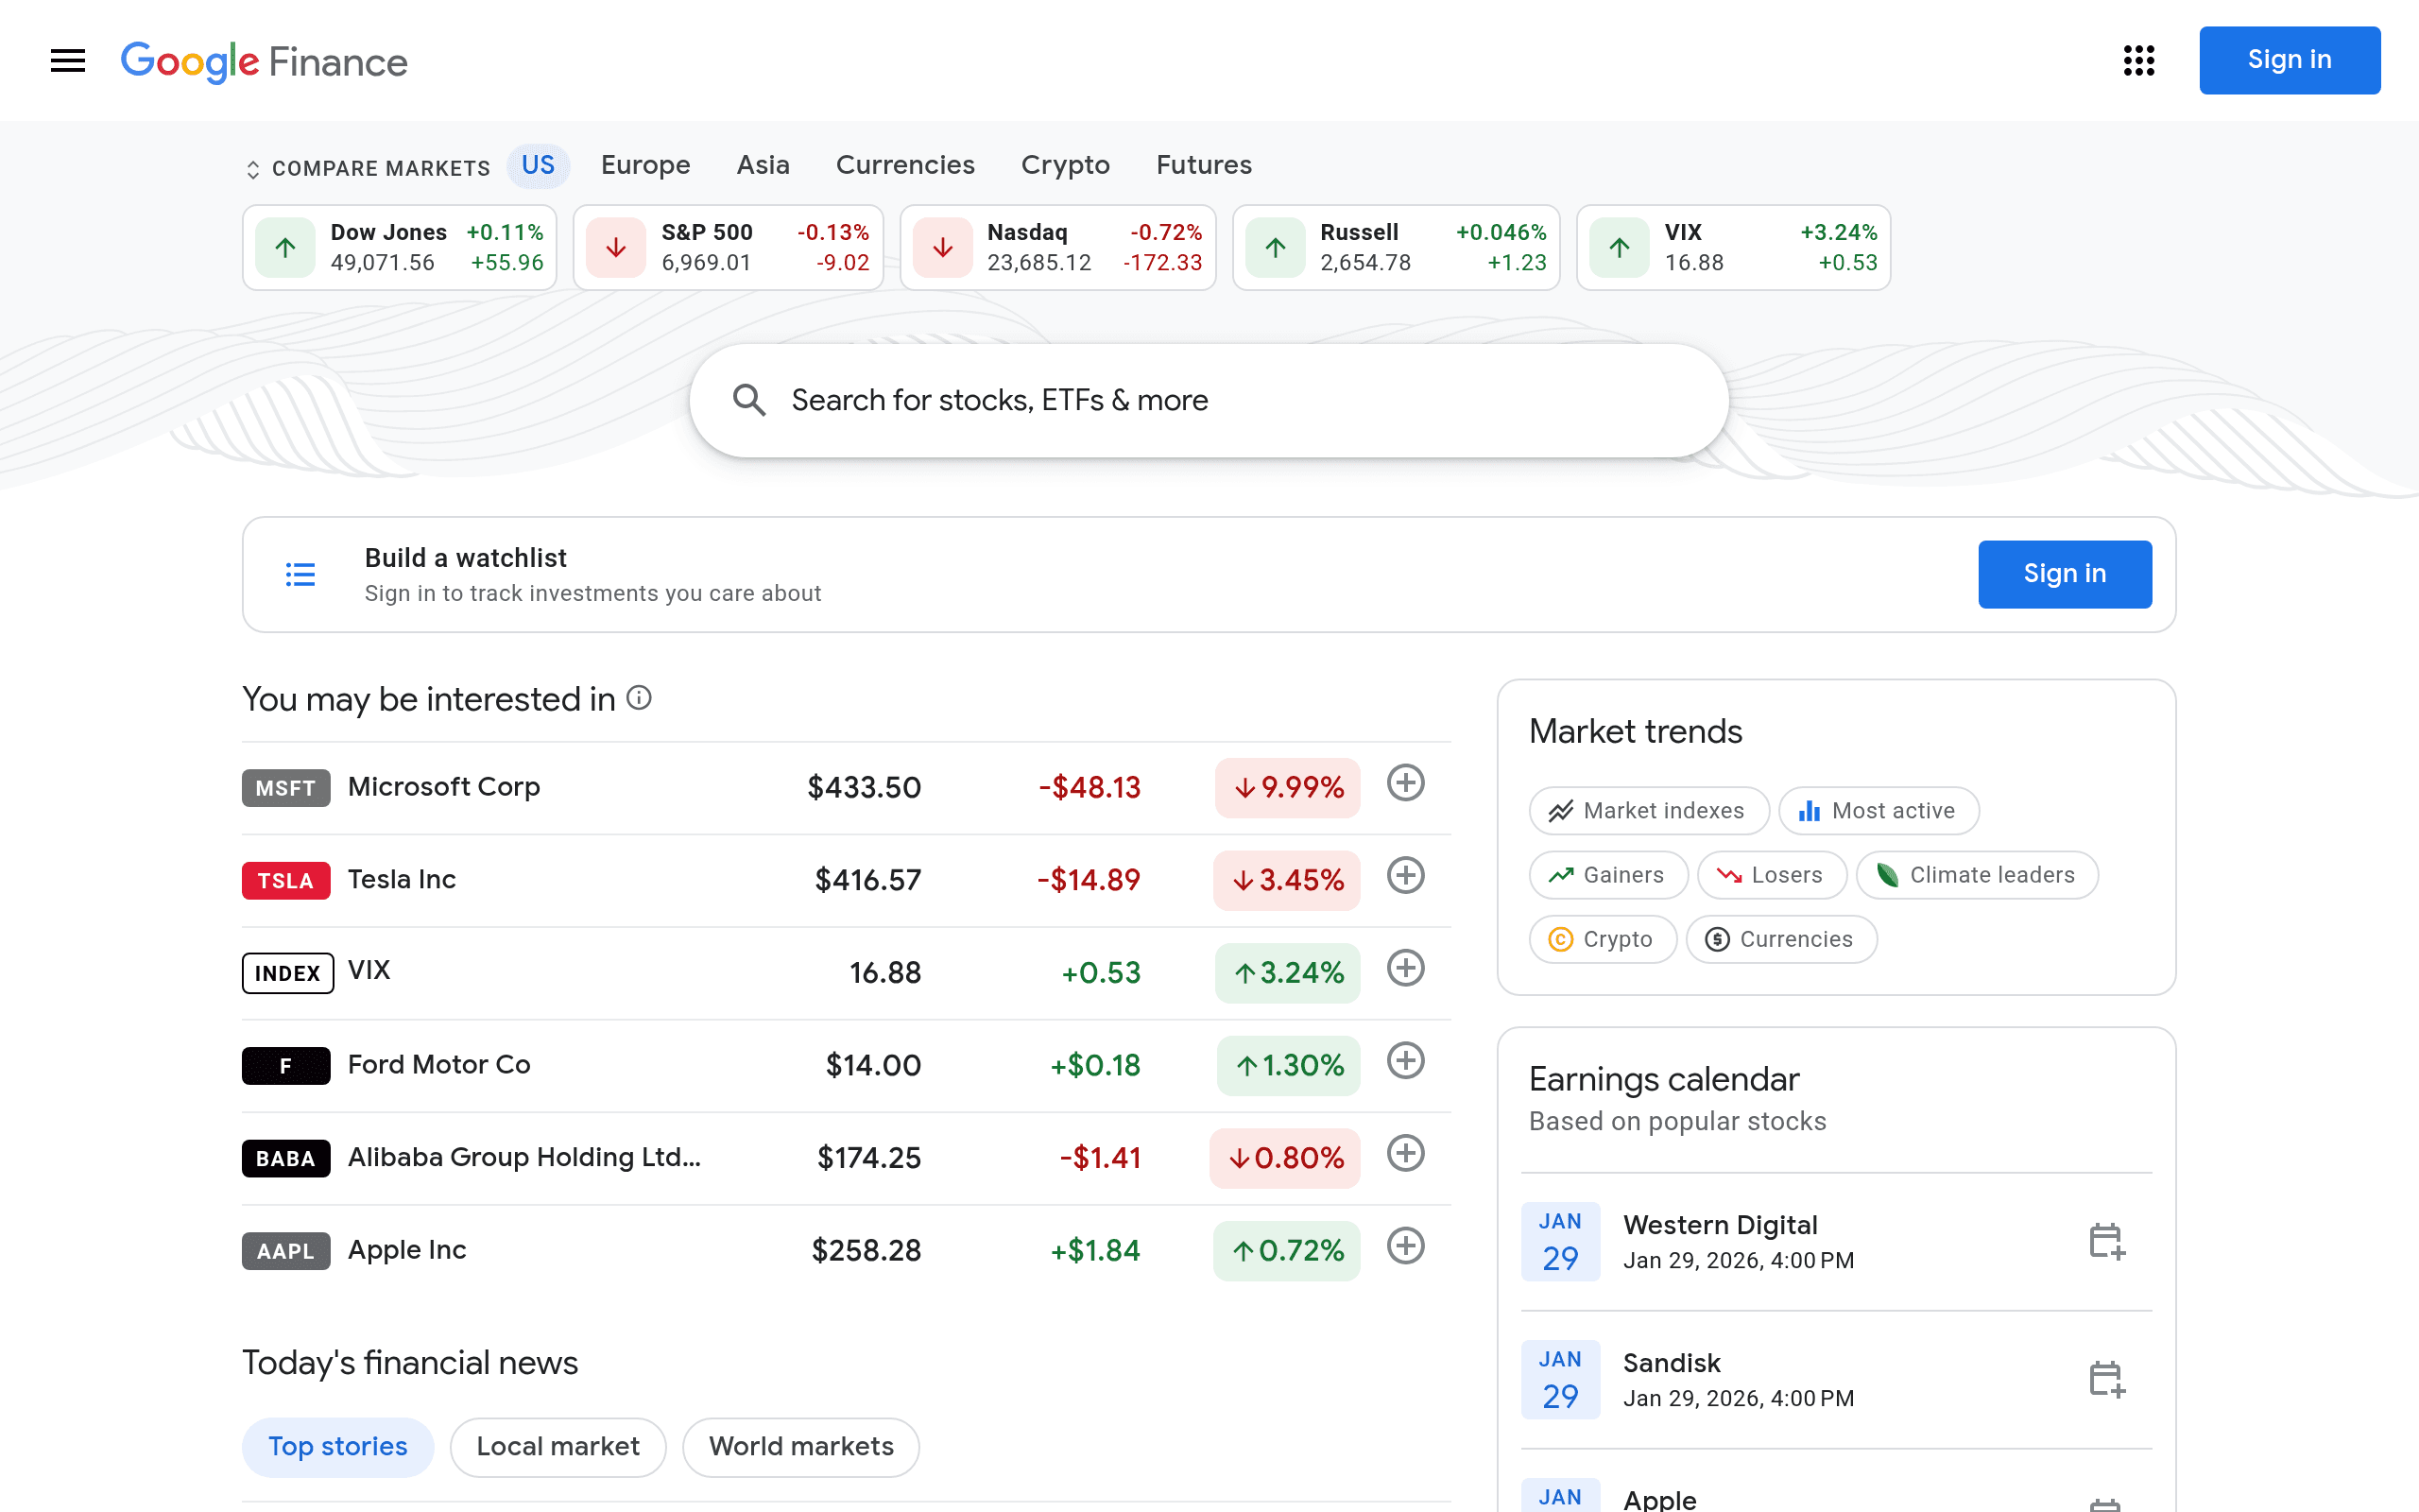This screenshot has height=1512, width=2419.
Task: Click the Dow Jones up arrow icon
Action: [286, 247]
